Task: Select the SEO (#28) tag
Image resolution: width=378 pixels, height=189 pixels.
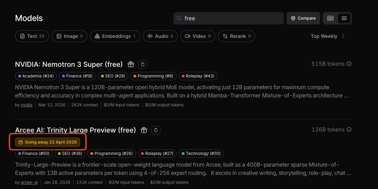Action: coord(113,76)
